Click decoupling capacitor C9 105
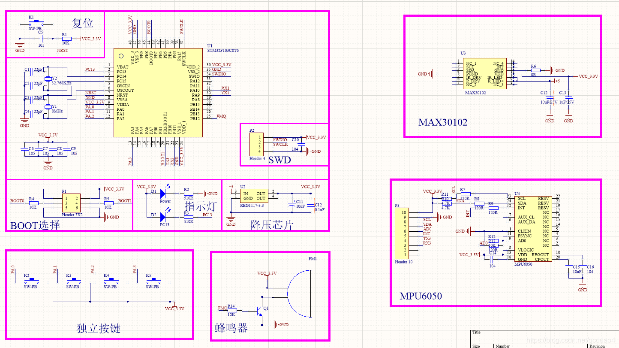Viewport: 619px width, 348px height. click(67, 149)
